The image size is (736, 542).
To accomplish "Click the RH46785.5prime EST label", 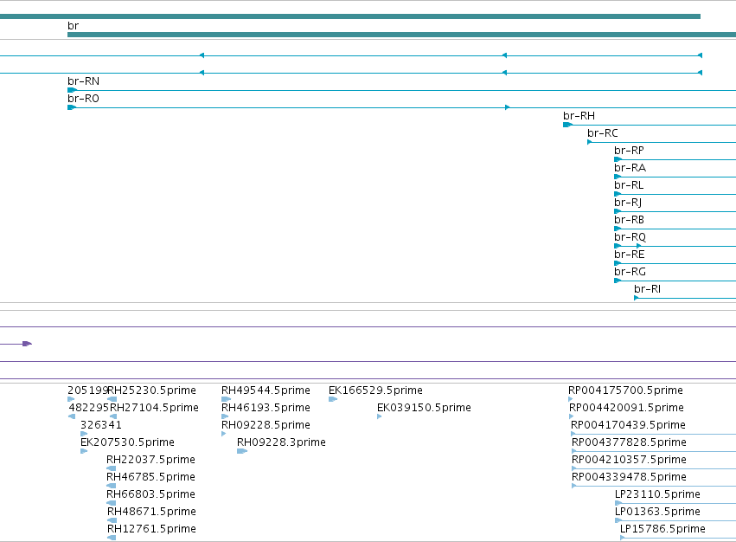I will pos(150,477).
